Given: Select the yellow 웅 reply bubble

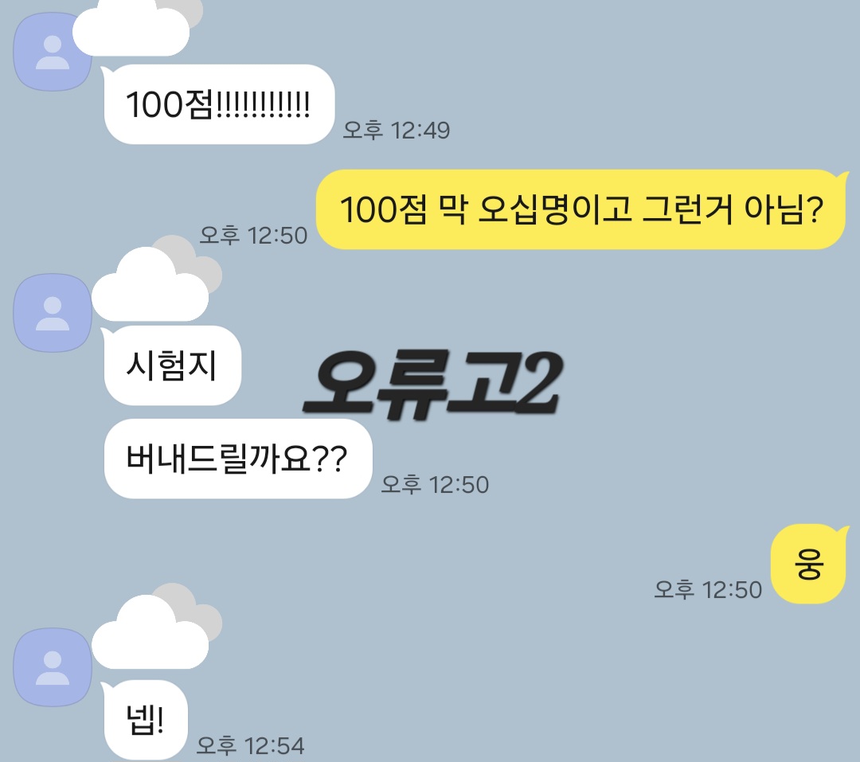Looking at the screenshot, I should tap(810, 564).
